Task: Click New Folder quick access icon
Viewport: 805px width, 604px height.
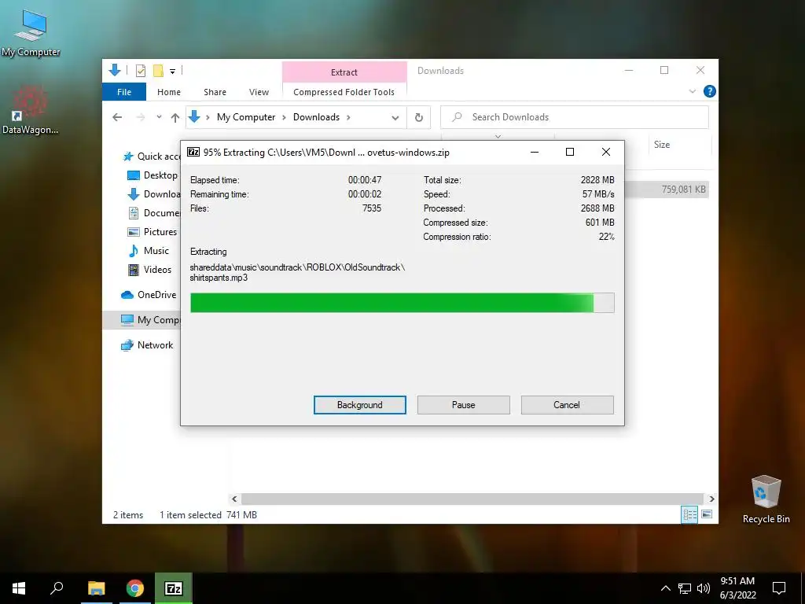Action: (x=158, y=71)
